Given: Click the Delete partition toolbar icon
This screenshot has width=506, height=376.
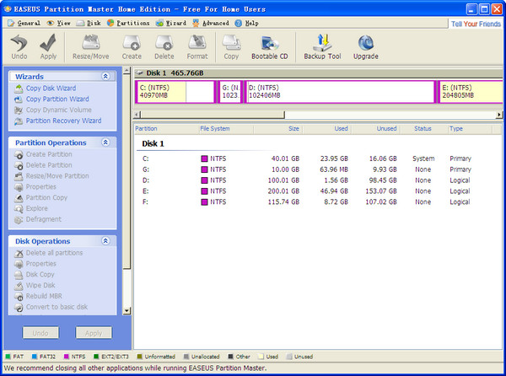Looking at the screenshot, I should click(x=164, y=45).
